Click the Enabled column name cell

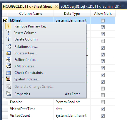click(31, 102)
